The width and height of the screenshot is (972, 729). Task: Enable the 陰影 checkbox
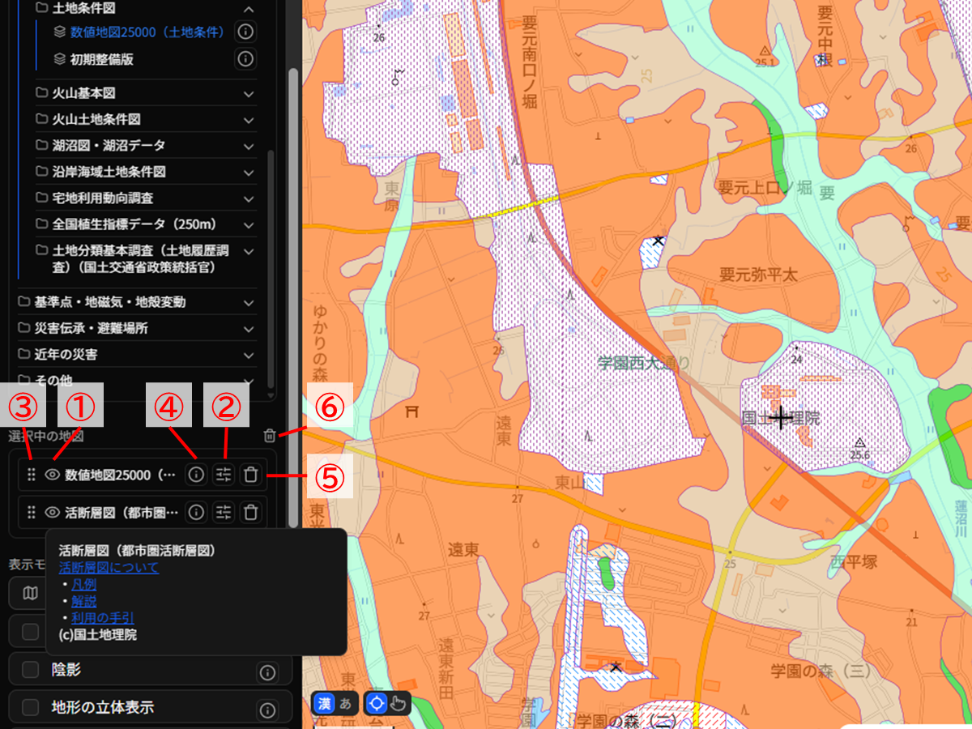pos(31,670)
